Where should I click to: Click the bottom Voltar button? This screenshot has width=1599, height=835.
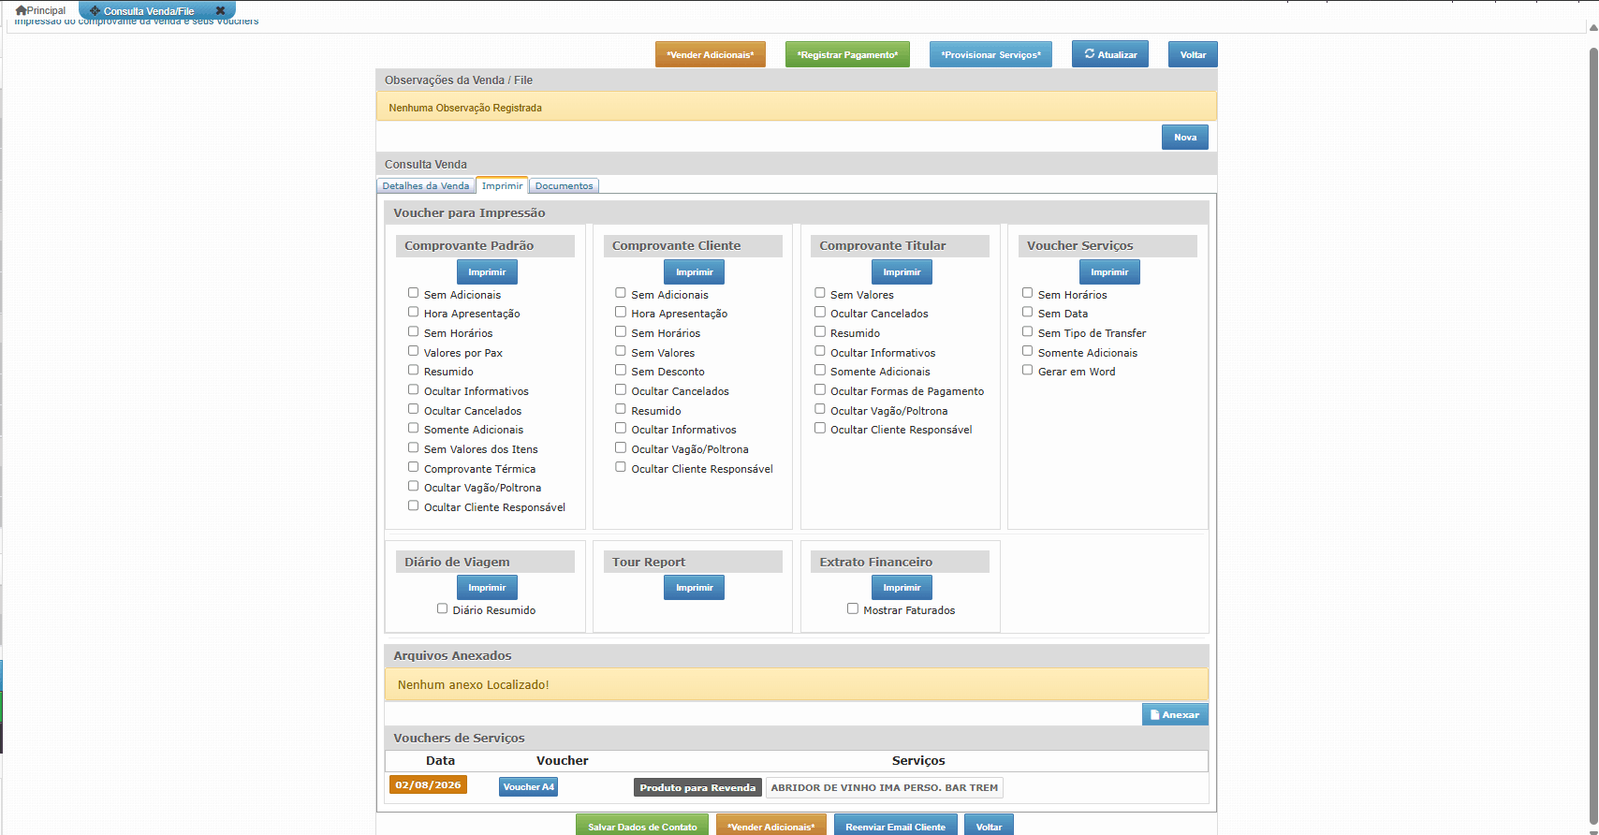click(x=989, y=826)
